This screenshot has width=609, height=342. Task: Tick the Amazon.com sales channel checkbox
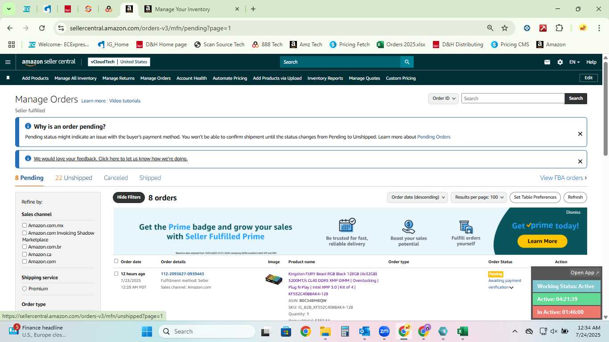coord(25,261)
